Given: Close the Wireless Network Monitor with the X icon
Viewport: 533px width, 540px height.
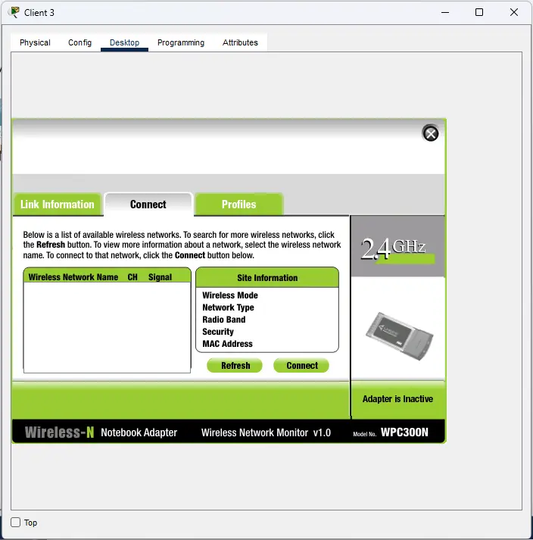Looking at the screenshot, I should pyautogui.click(x=430, y=133).
